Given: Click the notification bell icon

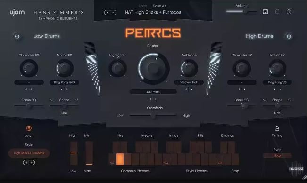Looking at the screenshot, I should (x=277, y=12).
